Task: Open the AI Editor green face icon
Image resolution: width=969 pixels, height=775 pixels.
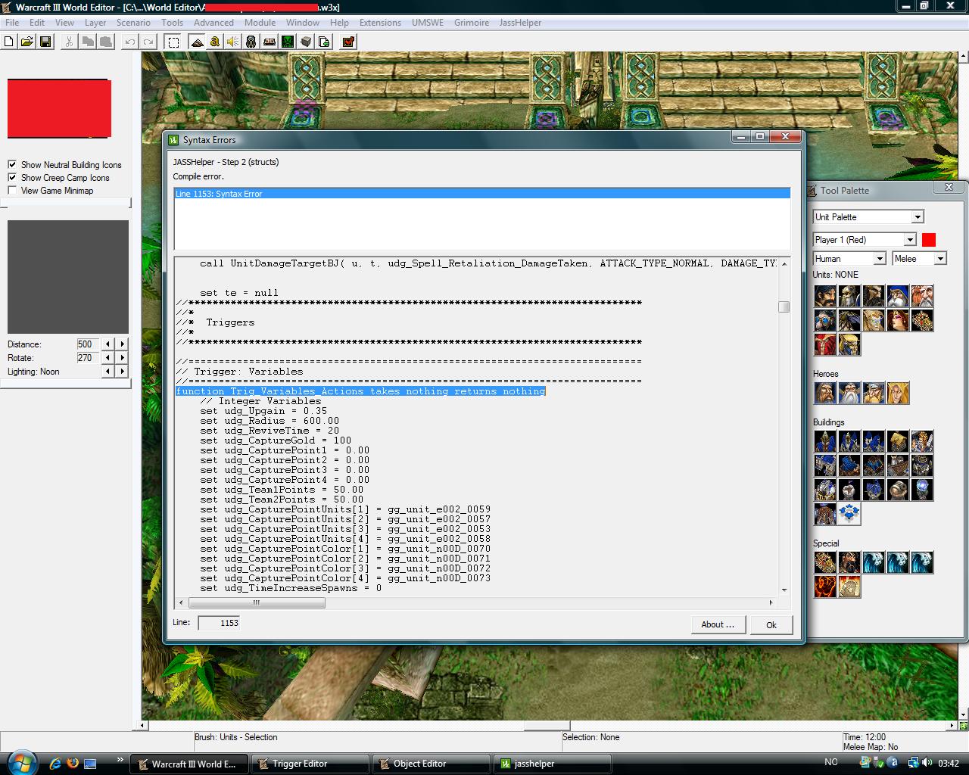Action: pos(288,42)
